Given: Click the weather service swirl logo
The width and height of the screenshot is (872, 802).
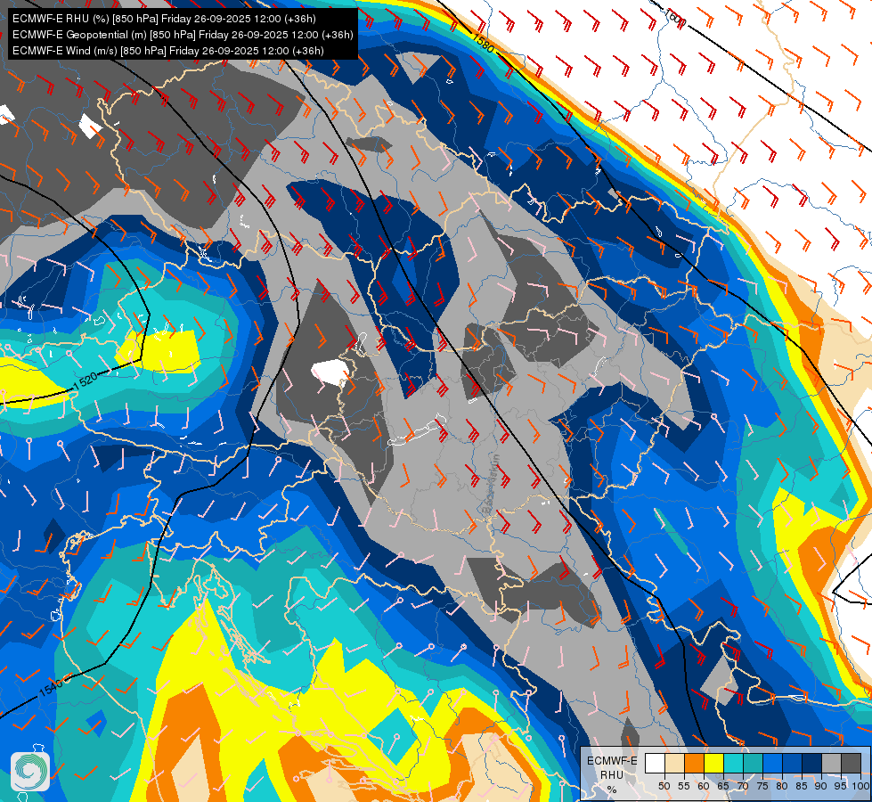Looking at the screenshot, I should pyautogui.click(x=30, y=772).
